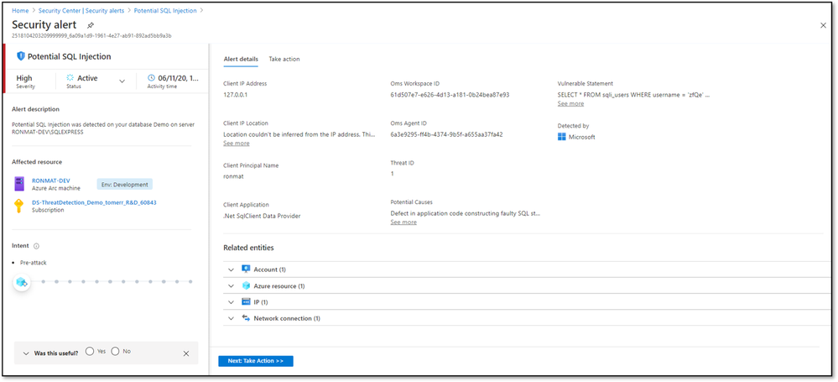Image resolution: width=838 pixels, height=382 pixels.
Task: Click the Account entity icon
Action: tap(246, 269)
